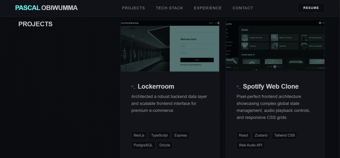Select the Express tag
Screen dimensions: 340x158
[181, 135]
